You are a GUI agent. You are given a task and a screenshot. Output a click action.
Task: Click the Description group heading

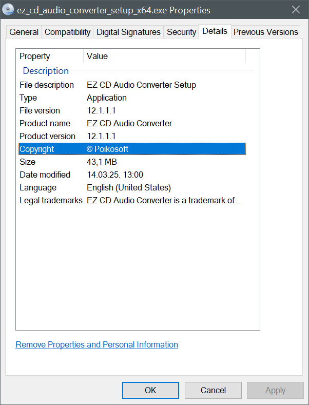[46, 71]
